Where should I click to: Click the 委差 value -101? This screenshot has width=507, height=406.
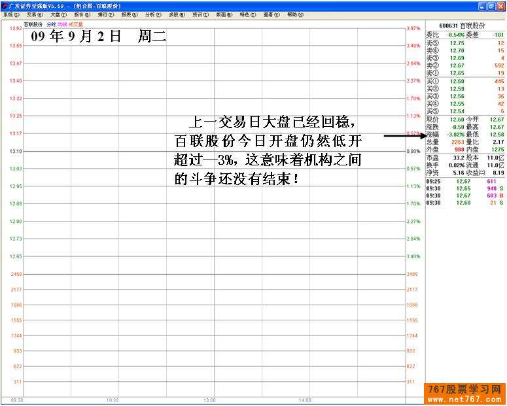(x=498, y=35)
